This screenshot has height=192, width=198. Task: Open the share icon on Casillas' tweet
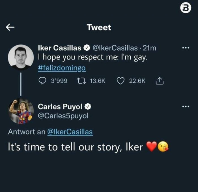tap(159, 81)
